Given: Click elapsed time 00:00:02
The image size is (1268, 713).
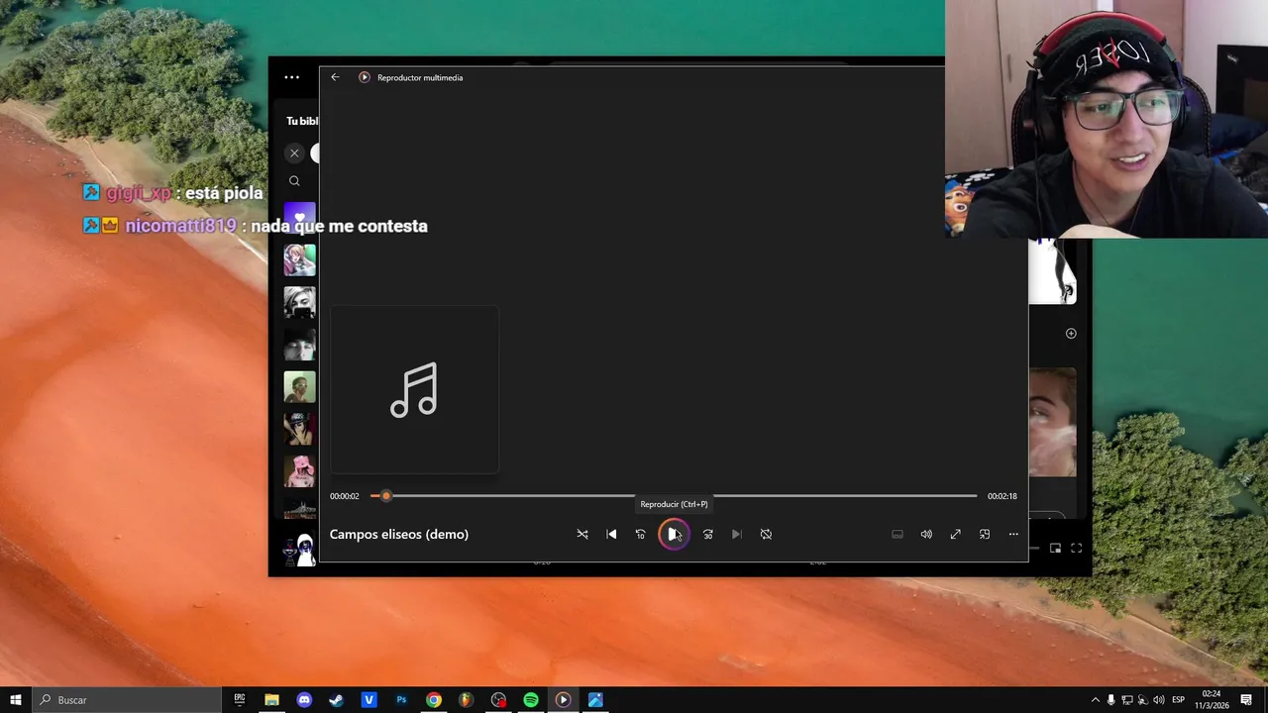Looking at the screenshot, I should 345,496.
